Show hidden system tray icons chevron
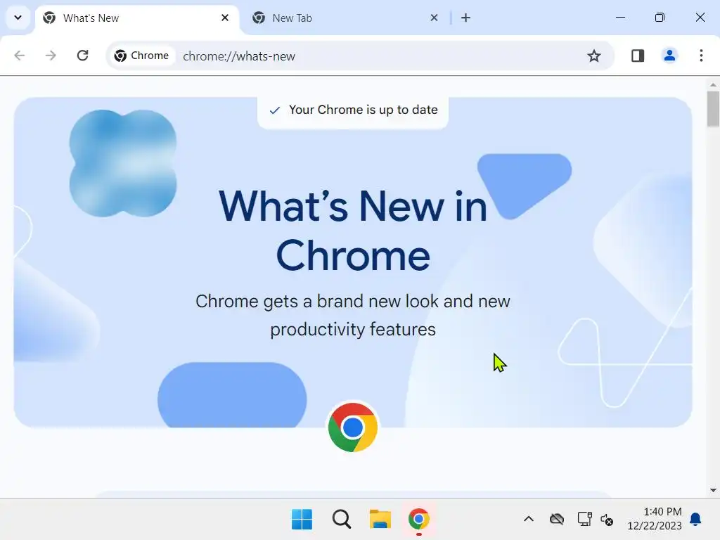The height and width of the screenshot is (540, 720). (529, 520)
